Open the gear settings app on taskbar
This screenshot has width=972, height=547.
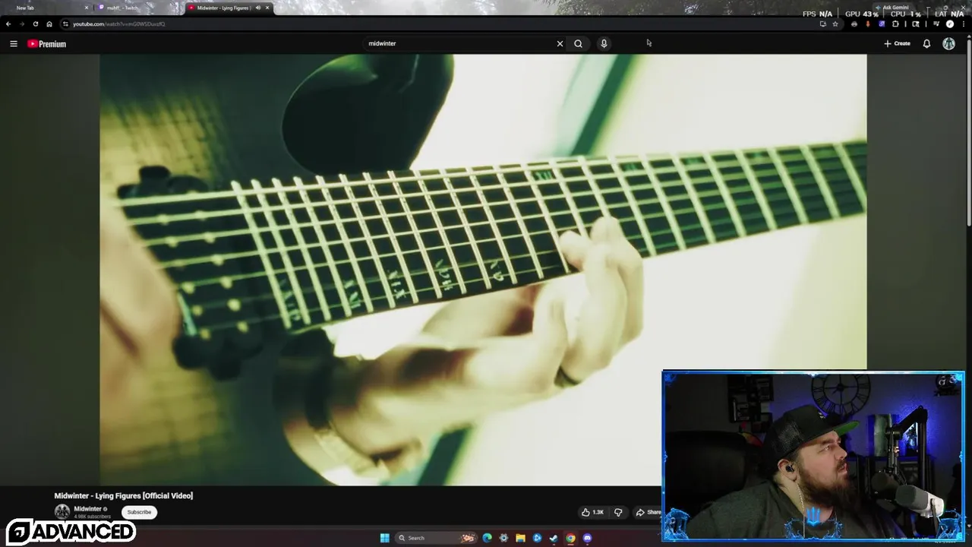(x=503, y=538)
